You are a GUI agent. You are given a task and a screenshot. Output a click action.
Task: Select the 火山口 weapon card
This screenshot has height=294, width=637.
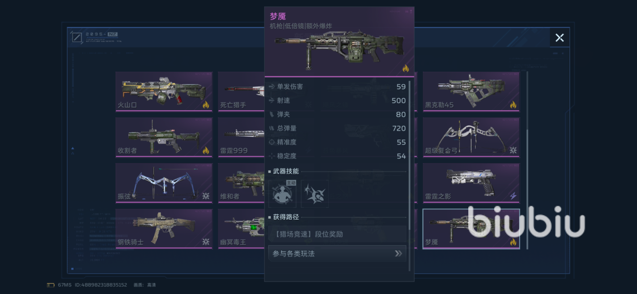164,92
